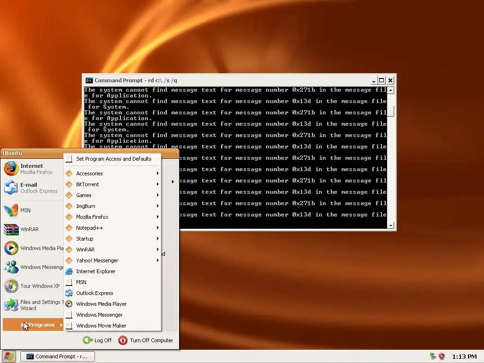Click the Set Program Access and Defaults icon
The height and width of the screenshot is (363, 484).
click(69, 159)
